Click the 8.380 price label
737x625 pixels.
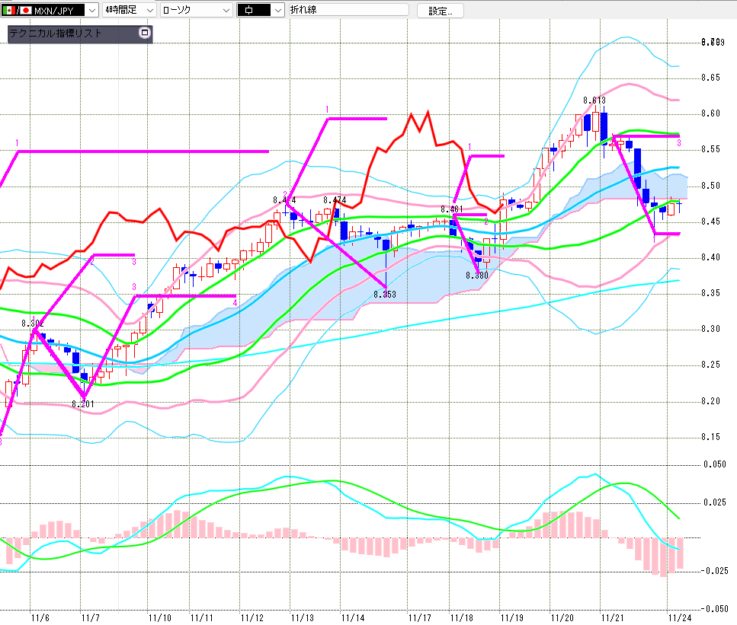click(476, 276)
